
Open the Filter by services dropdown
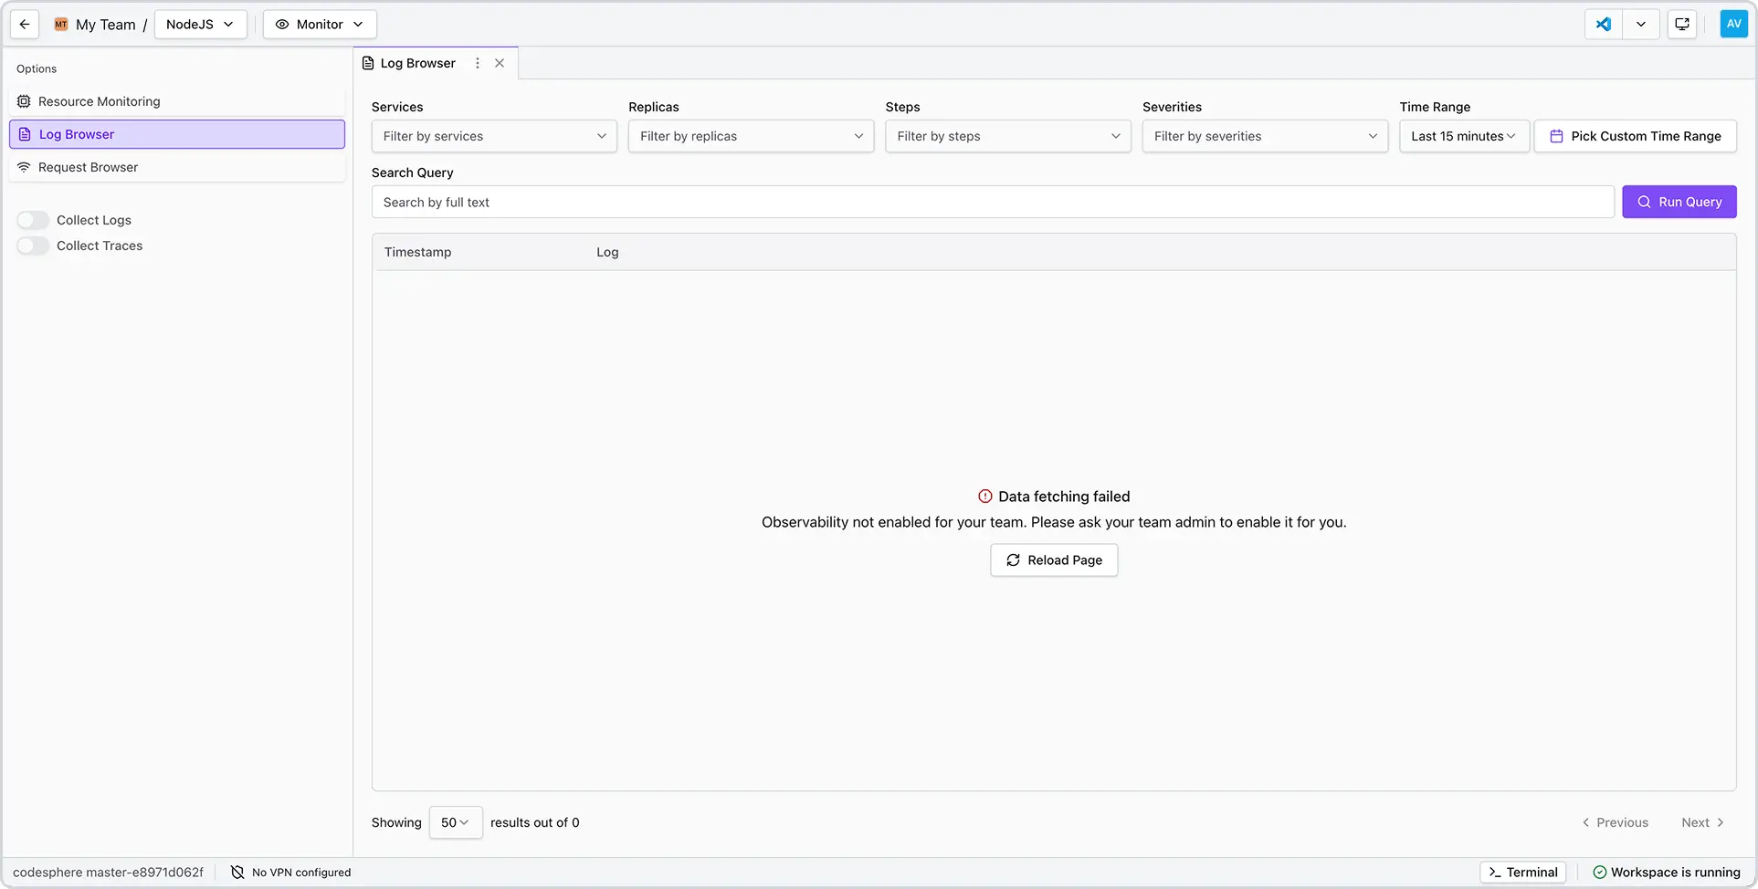coord(493,136)
